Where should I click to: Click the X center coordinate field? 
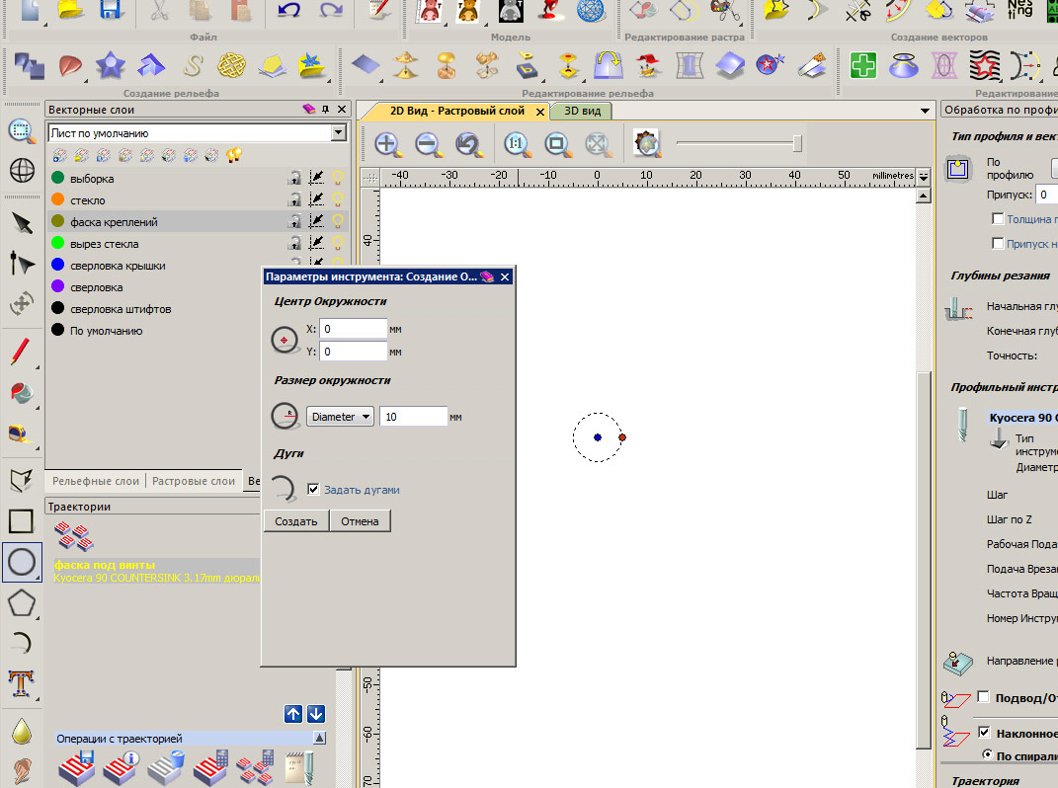click(x=353, y=329)
